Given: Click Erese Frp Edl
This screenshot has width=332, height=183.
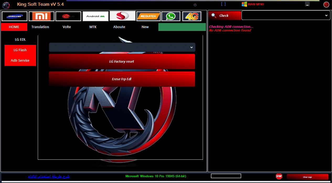Looking at the screenshot, I should 122,79.
